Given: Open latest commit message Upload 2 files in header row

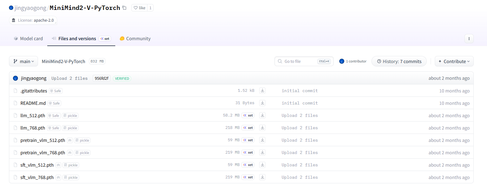Looking at the screenshot, I should [x=70, y=78].
